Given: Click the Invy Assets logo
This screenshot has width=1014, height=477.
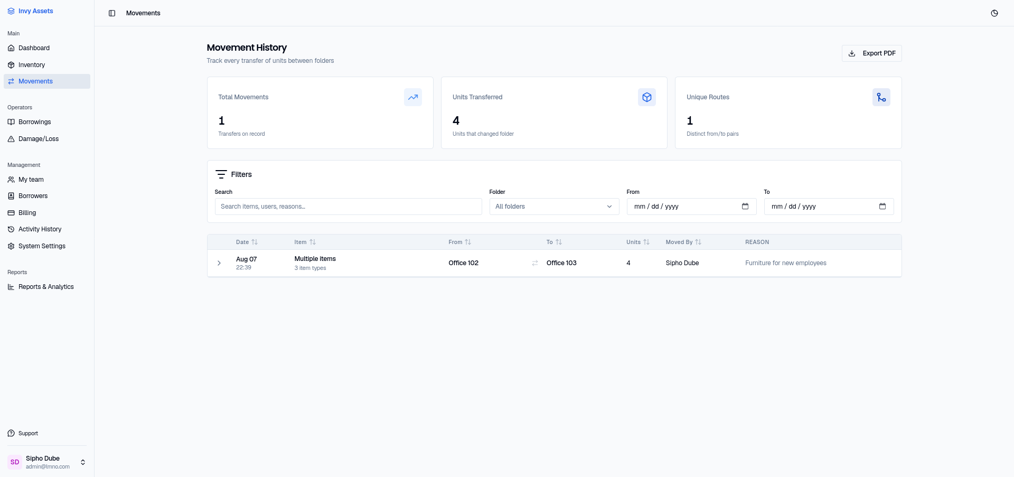Looking at the screenshot, I should (x=30, y=11).
